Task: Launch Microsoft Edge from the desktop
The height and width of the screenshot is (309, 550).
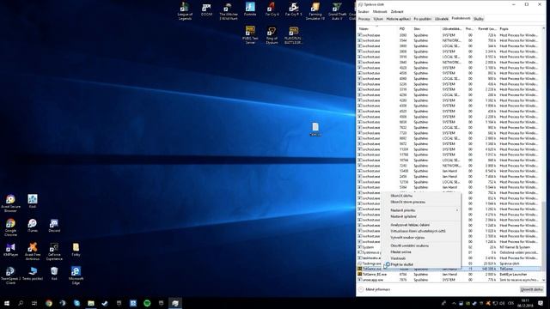Action: pyautogui.click(x=76, y=275)
